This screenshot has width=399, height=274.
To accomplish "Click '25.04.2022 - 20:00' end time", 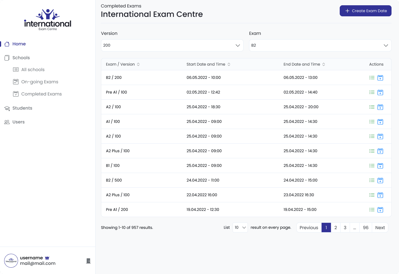I will click(301, 107).
